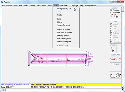Click the horizontal scrollbar left arrow
This screenshot has height=92, width=125.
[2, 90]
